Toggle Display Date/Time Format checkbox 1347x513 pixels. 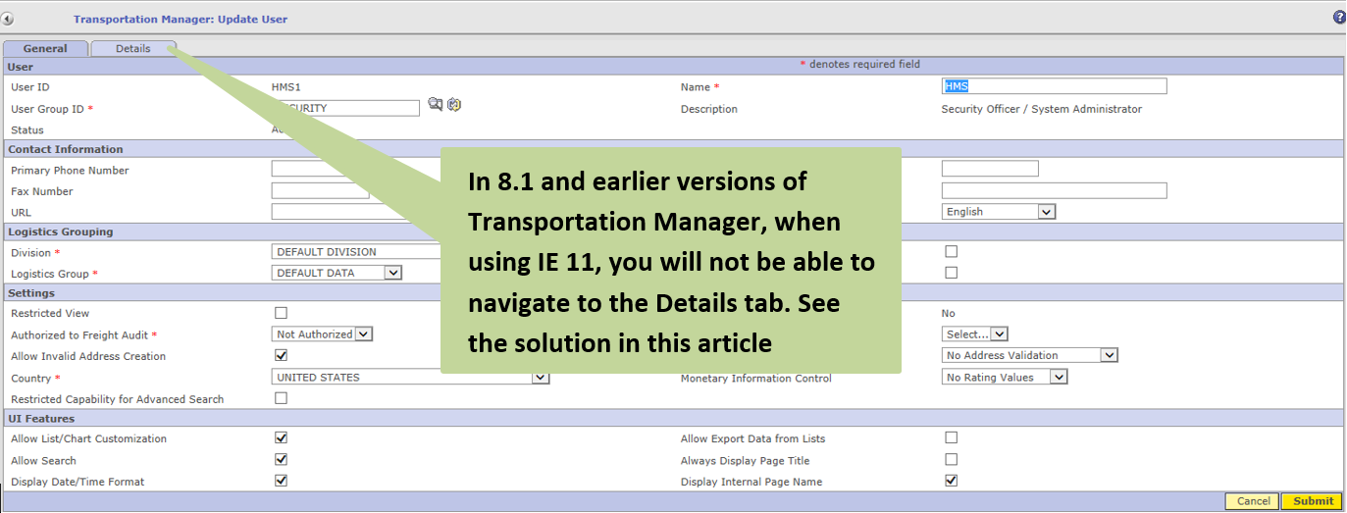282,481
